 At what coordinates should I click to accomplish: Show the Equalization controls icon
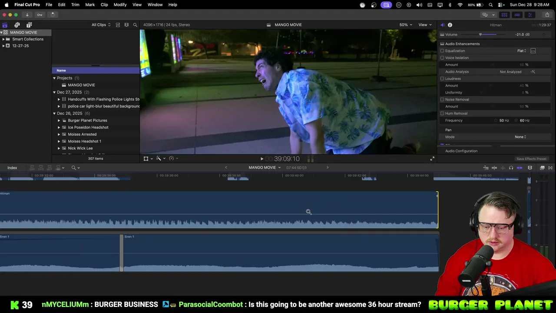533,51
